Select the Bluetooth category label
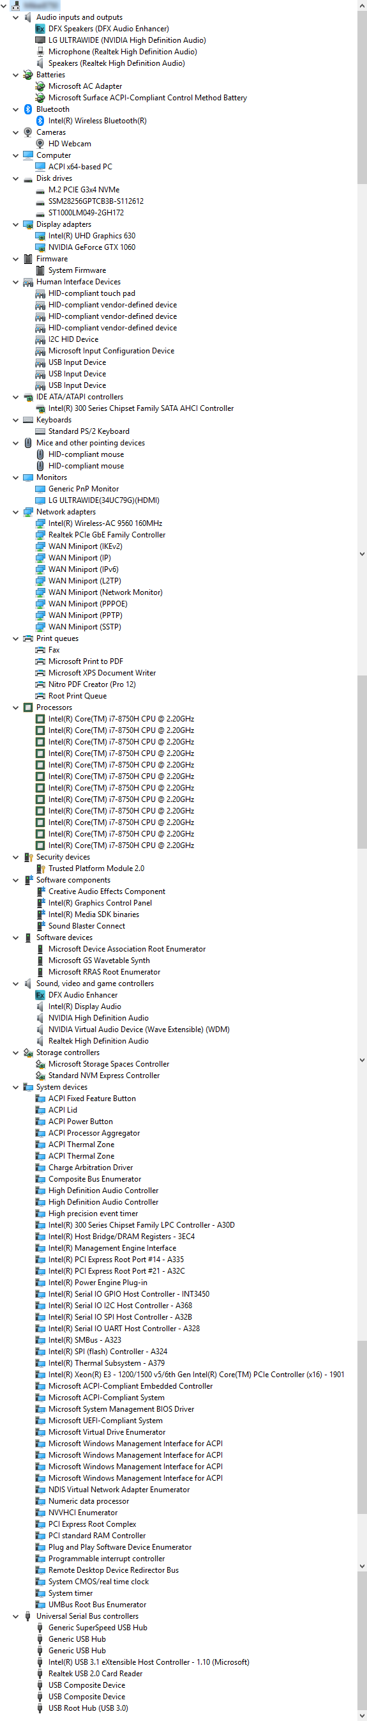The image size is (367, 1721). coord(53,109)
